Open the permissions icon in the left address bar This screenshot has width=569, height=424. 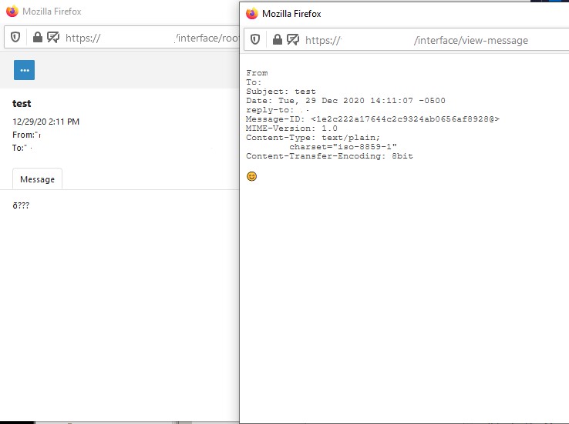click(x=53, y=38)
